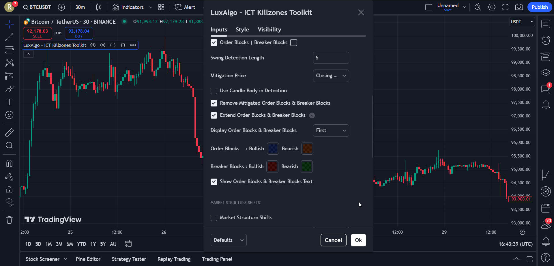Pick Breaker Blocks Bullish color swatch
The height and width of the screenshot is (266, 554).
[272, 166]
